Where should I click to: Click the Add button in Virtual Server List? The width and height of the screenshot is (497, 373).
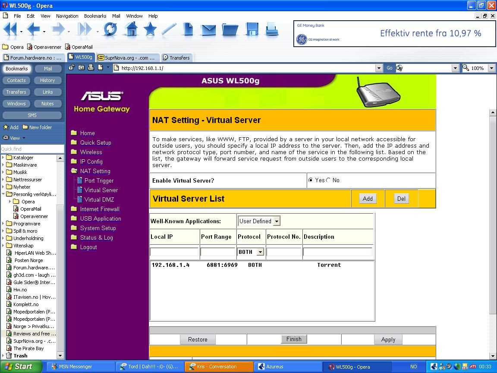click(368, 199)
